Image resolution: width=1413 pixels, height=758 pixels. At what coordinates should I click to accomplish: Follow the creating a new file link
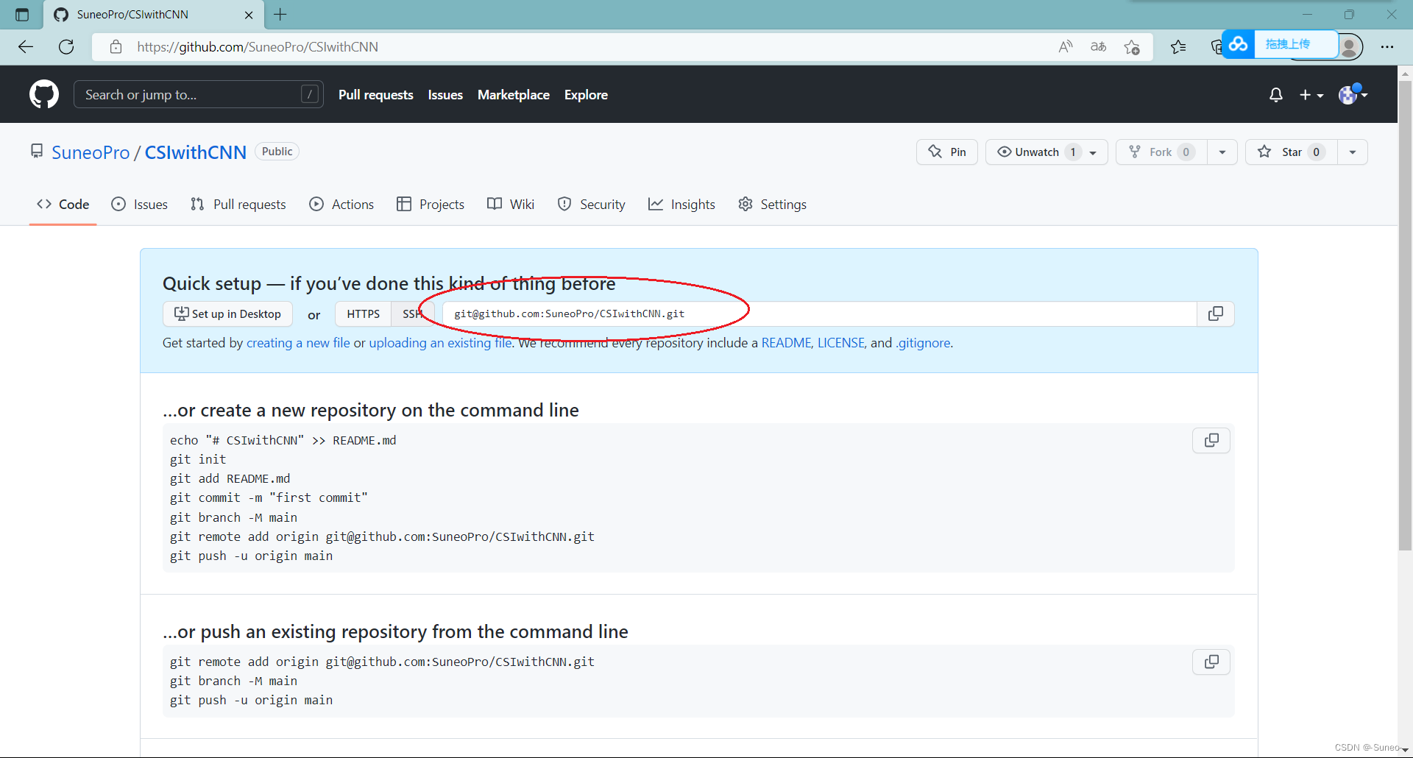[298, 343]
